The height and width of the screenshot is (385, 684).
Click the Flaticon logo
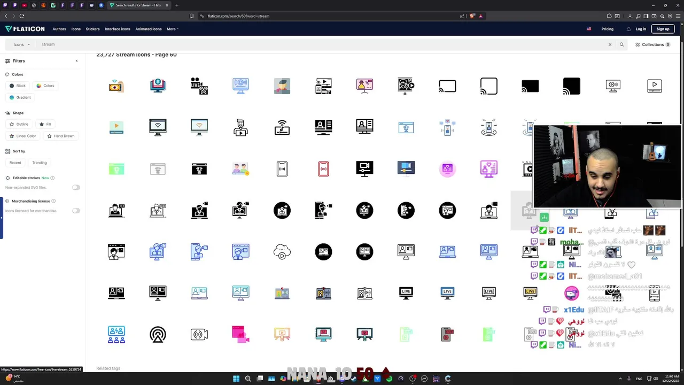pyautogui.click(x=25, y=29)
